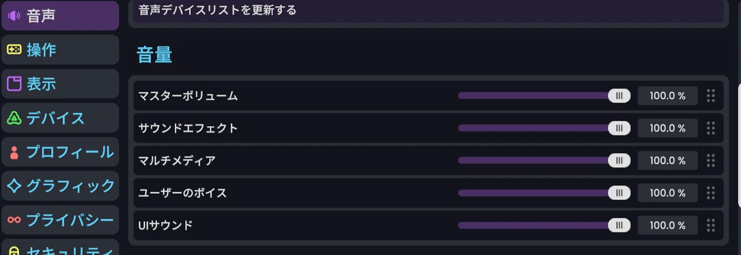Screen dimensions: 741x255
Task: Click the ユーザーのボイス volume slider track
Action: point(544,193)
